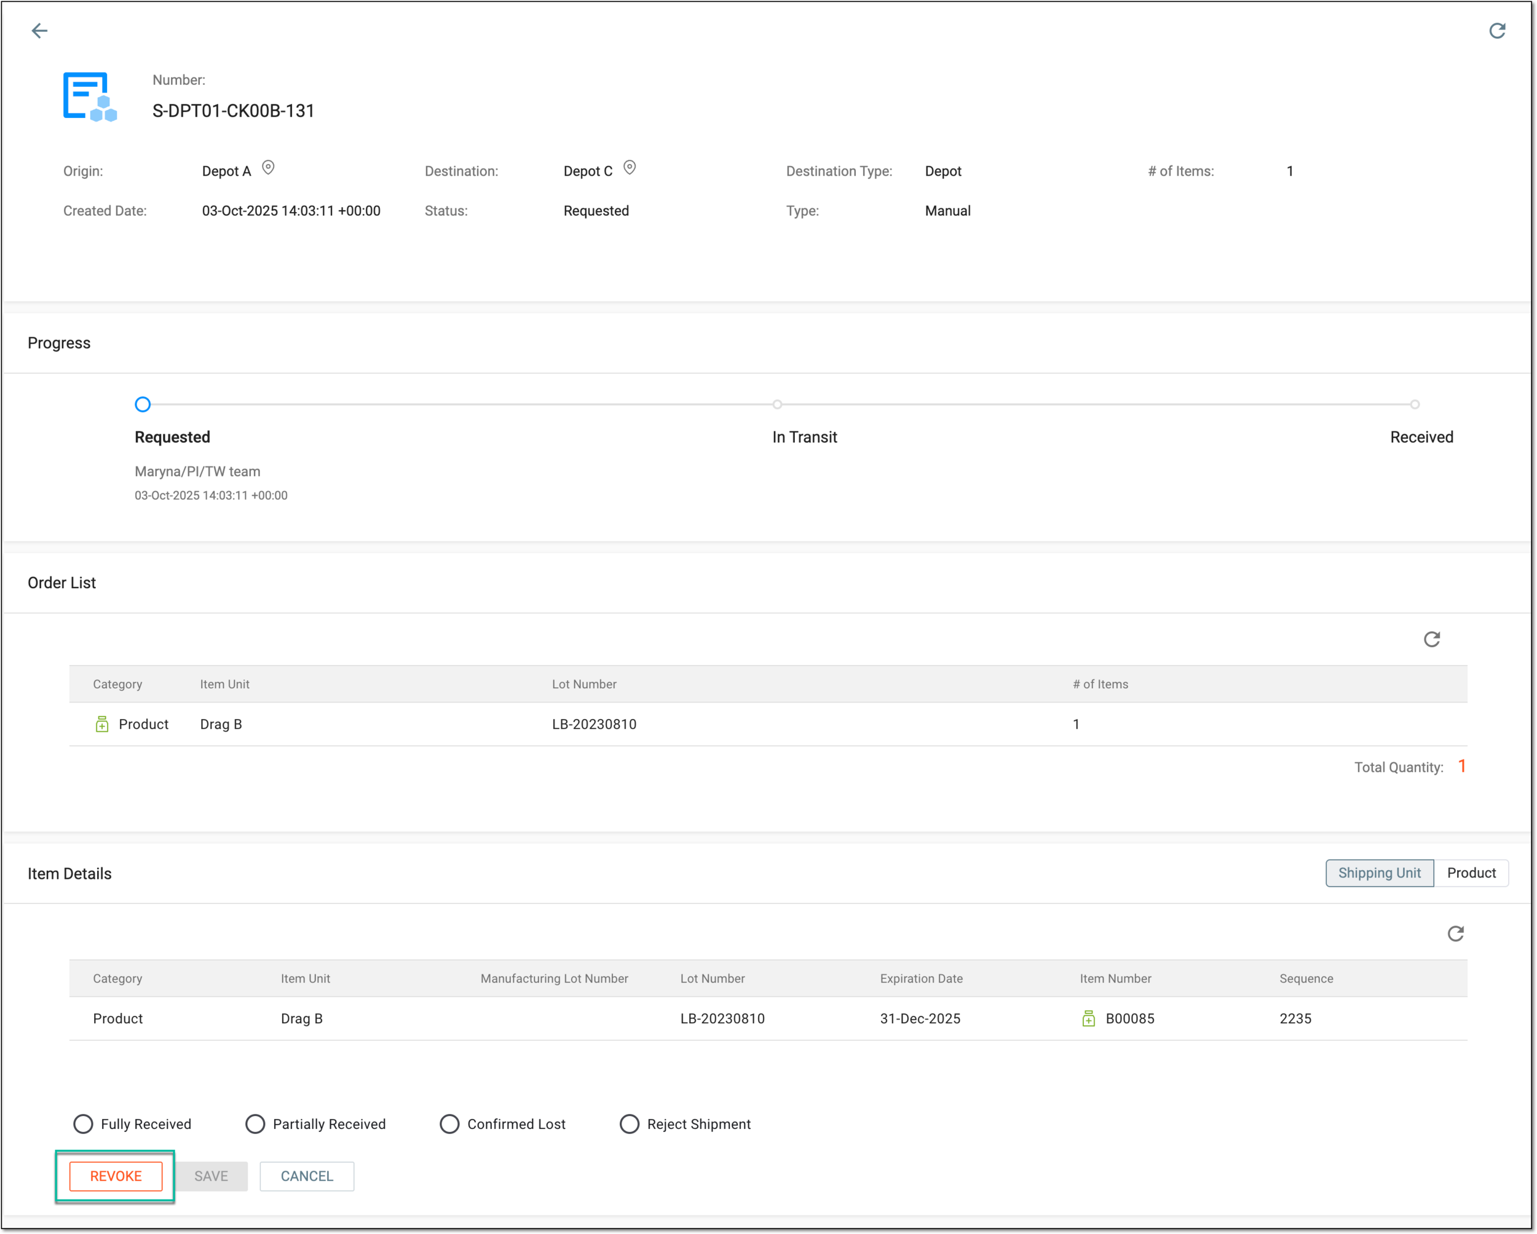Viewport: 1537px width, 1234px height.
Task: Refresh the Order List table
Action: [x=1431, y=639]
